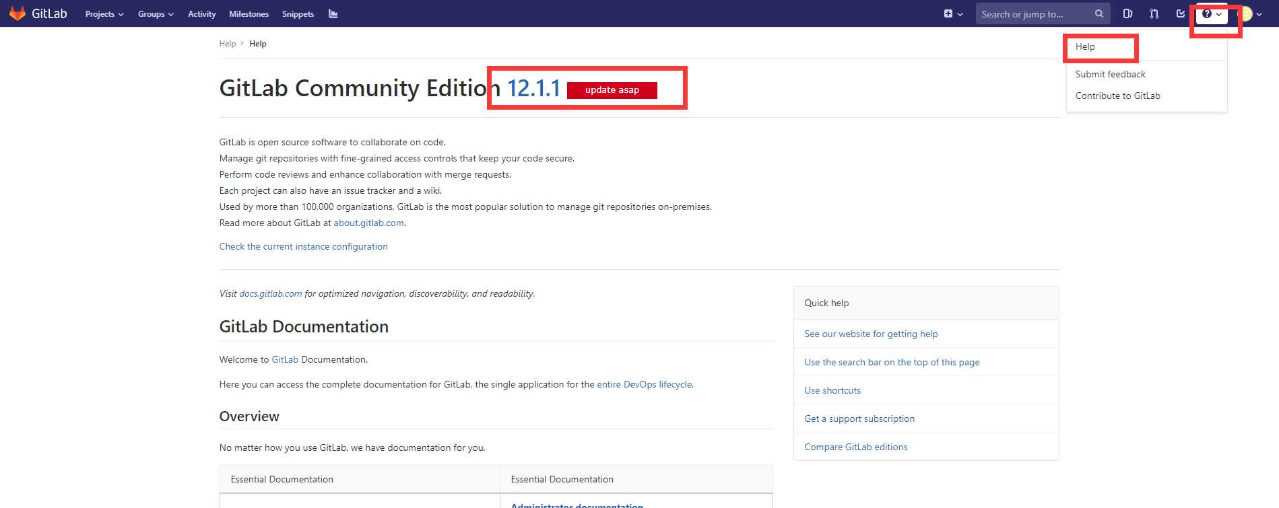The image size is (1279, 508).
Task: Click 'See our website for getting help'
Action: (x=871, y=334)
